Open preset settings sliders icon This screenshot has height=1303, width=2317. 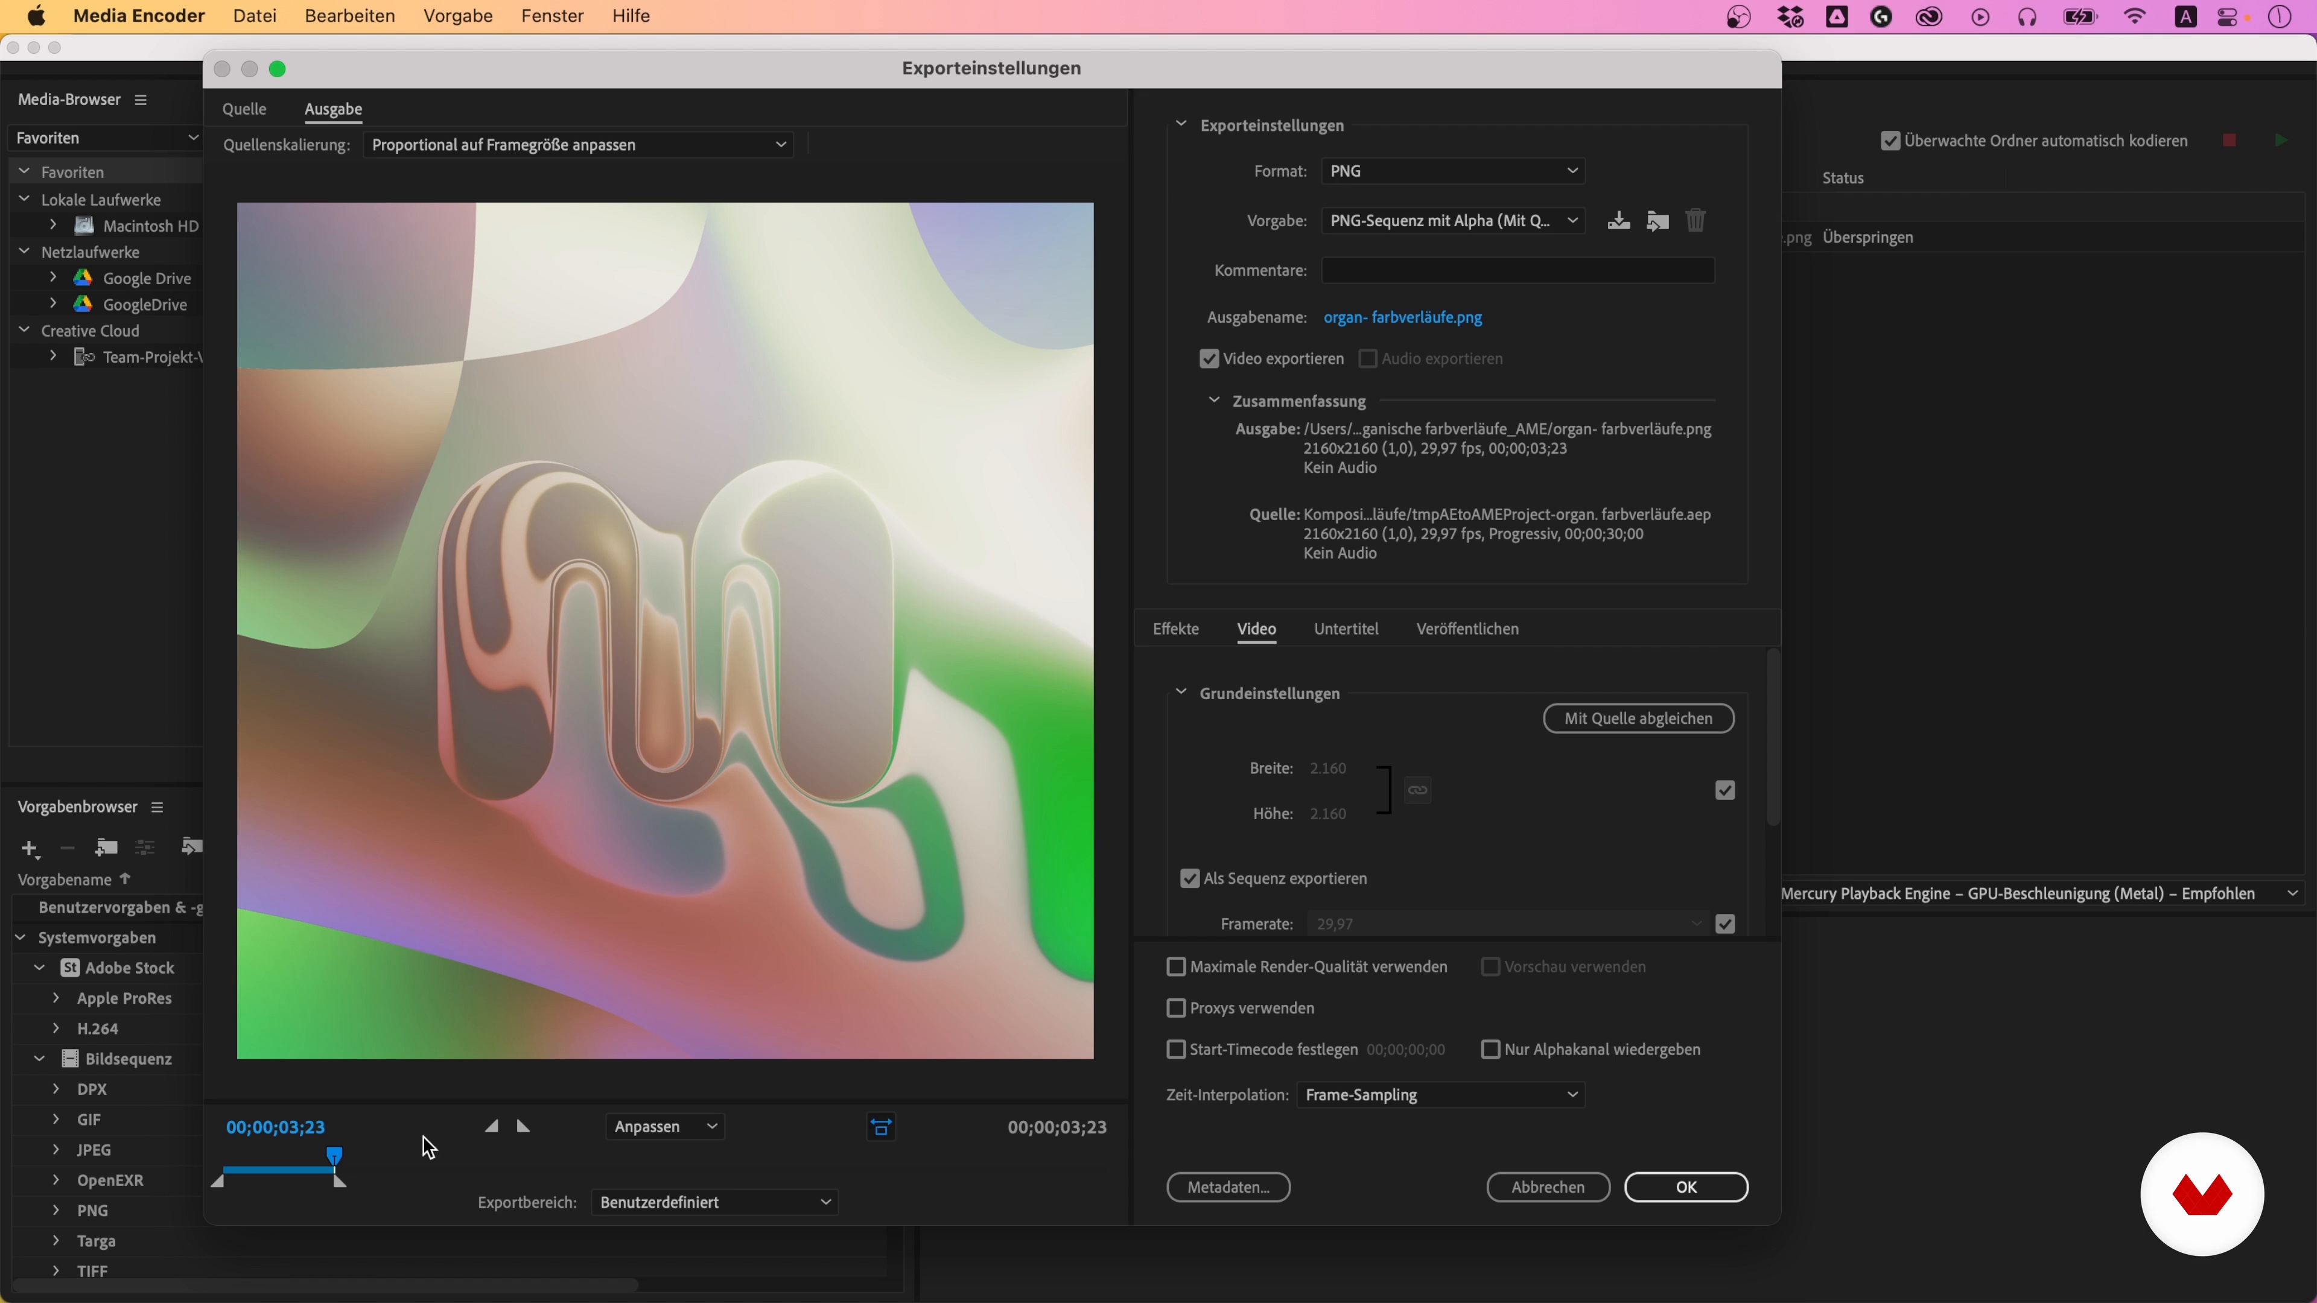tap(145, 847)
